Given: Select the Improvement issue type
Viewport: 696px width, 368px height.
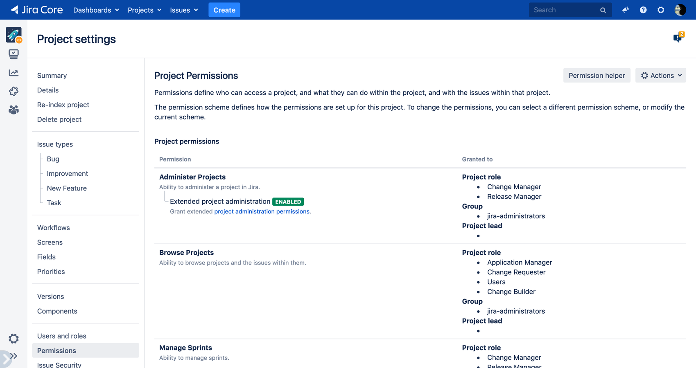Looking at the screenshot, I should point(68,174).
